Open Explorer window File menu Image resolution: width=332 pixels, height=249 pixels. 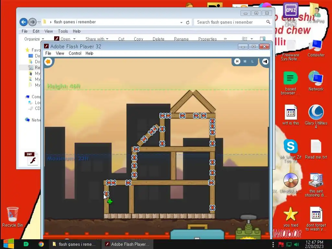coord(25,31)
